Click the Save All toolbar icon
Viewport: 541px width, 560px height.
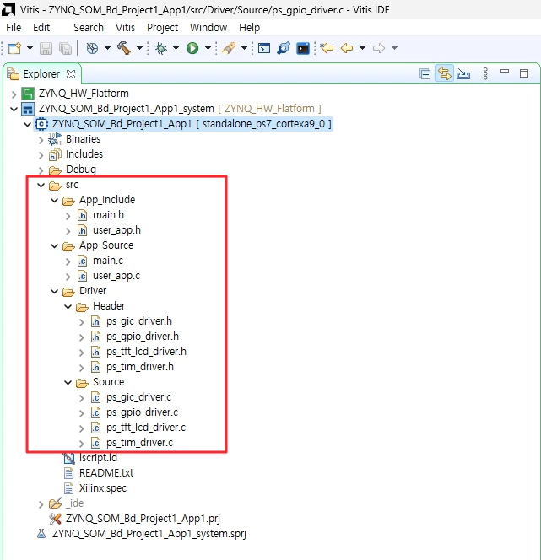click(x=65, y=48)
